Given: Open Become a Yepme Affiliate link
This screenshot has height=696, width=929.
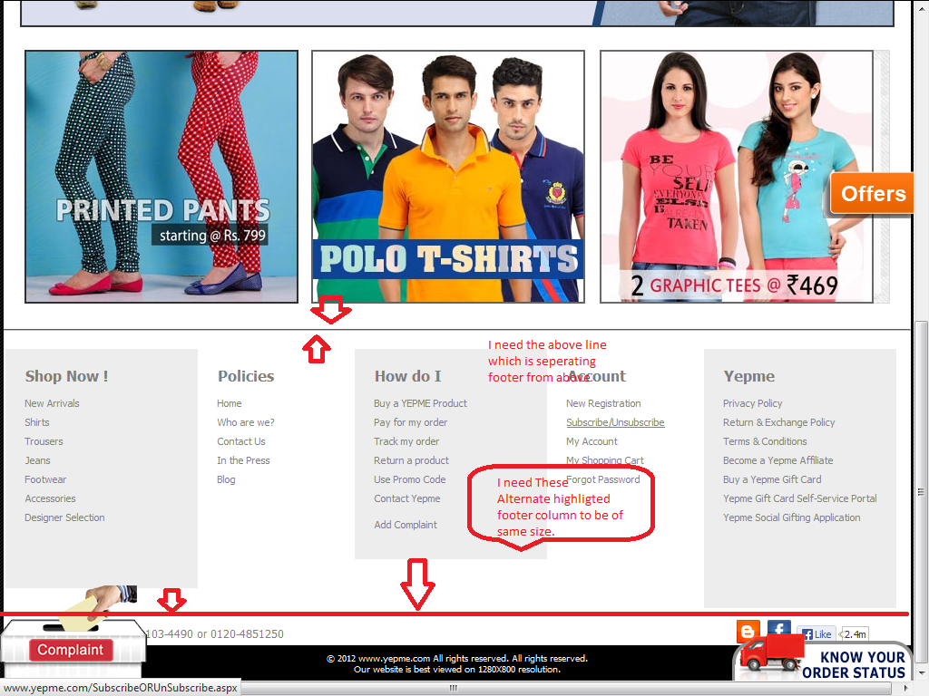Looking at the screenshot, I should (777, 459).
